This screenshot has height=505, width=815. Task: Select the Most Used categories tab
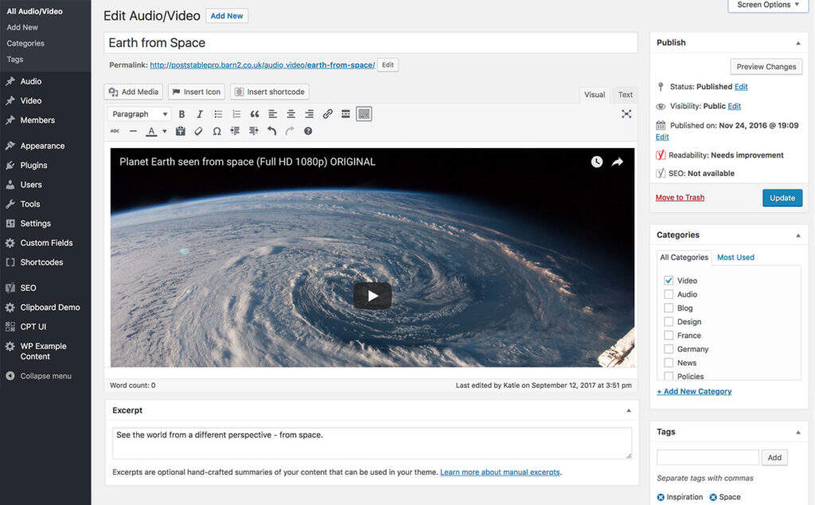click(735, 257)
